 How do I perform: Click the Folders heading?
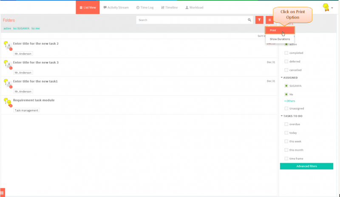coord(9,20)
